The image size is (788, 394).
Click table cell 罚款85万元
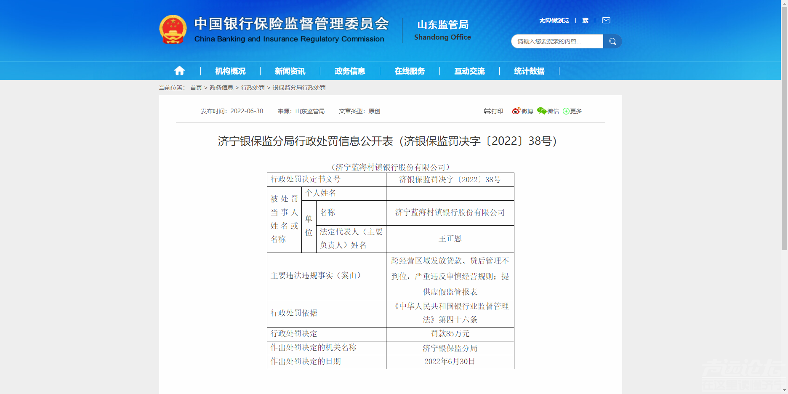click(450, 334)
